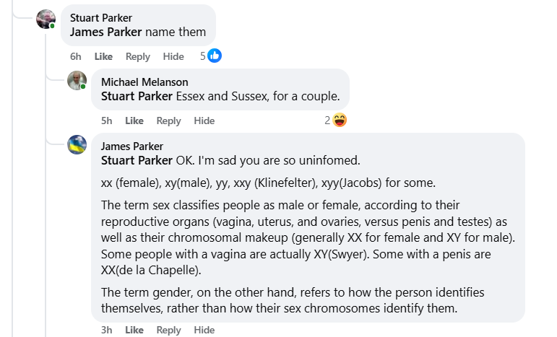Reply to Michael Melanson's comment
557x337 pixels.
tap(169, 121)
